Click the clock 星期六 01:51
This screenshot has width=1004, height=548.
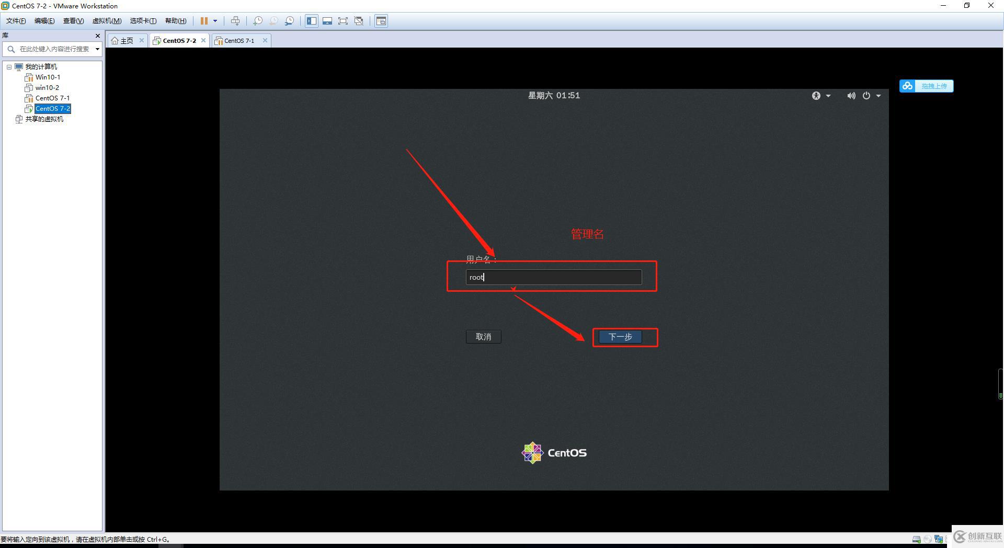point(554,95)
